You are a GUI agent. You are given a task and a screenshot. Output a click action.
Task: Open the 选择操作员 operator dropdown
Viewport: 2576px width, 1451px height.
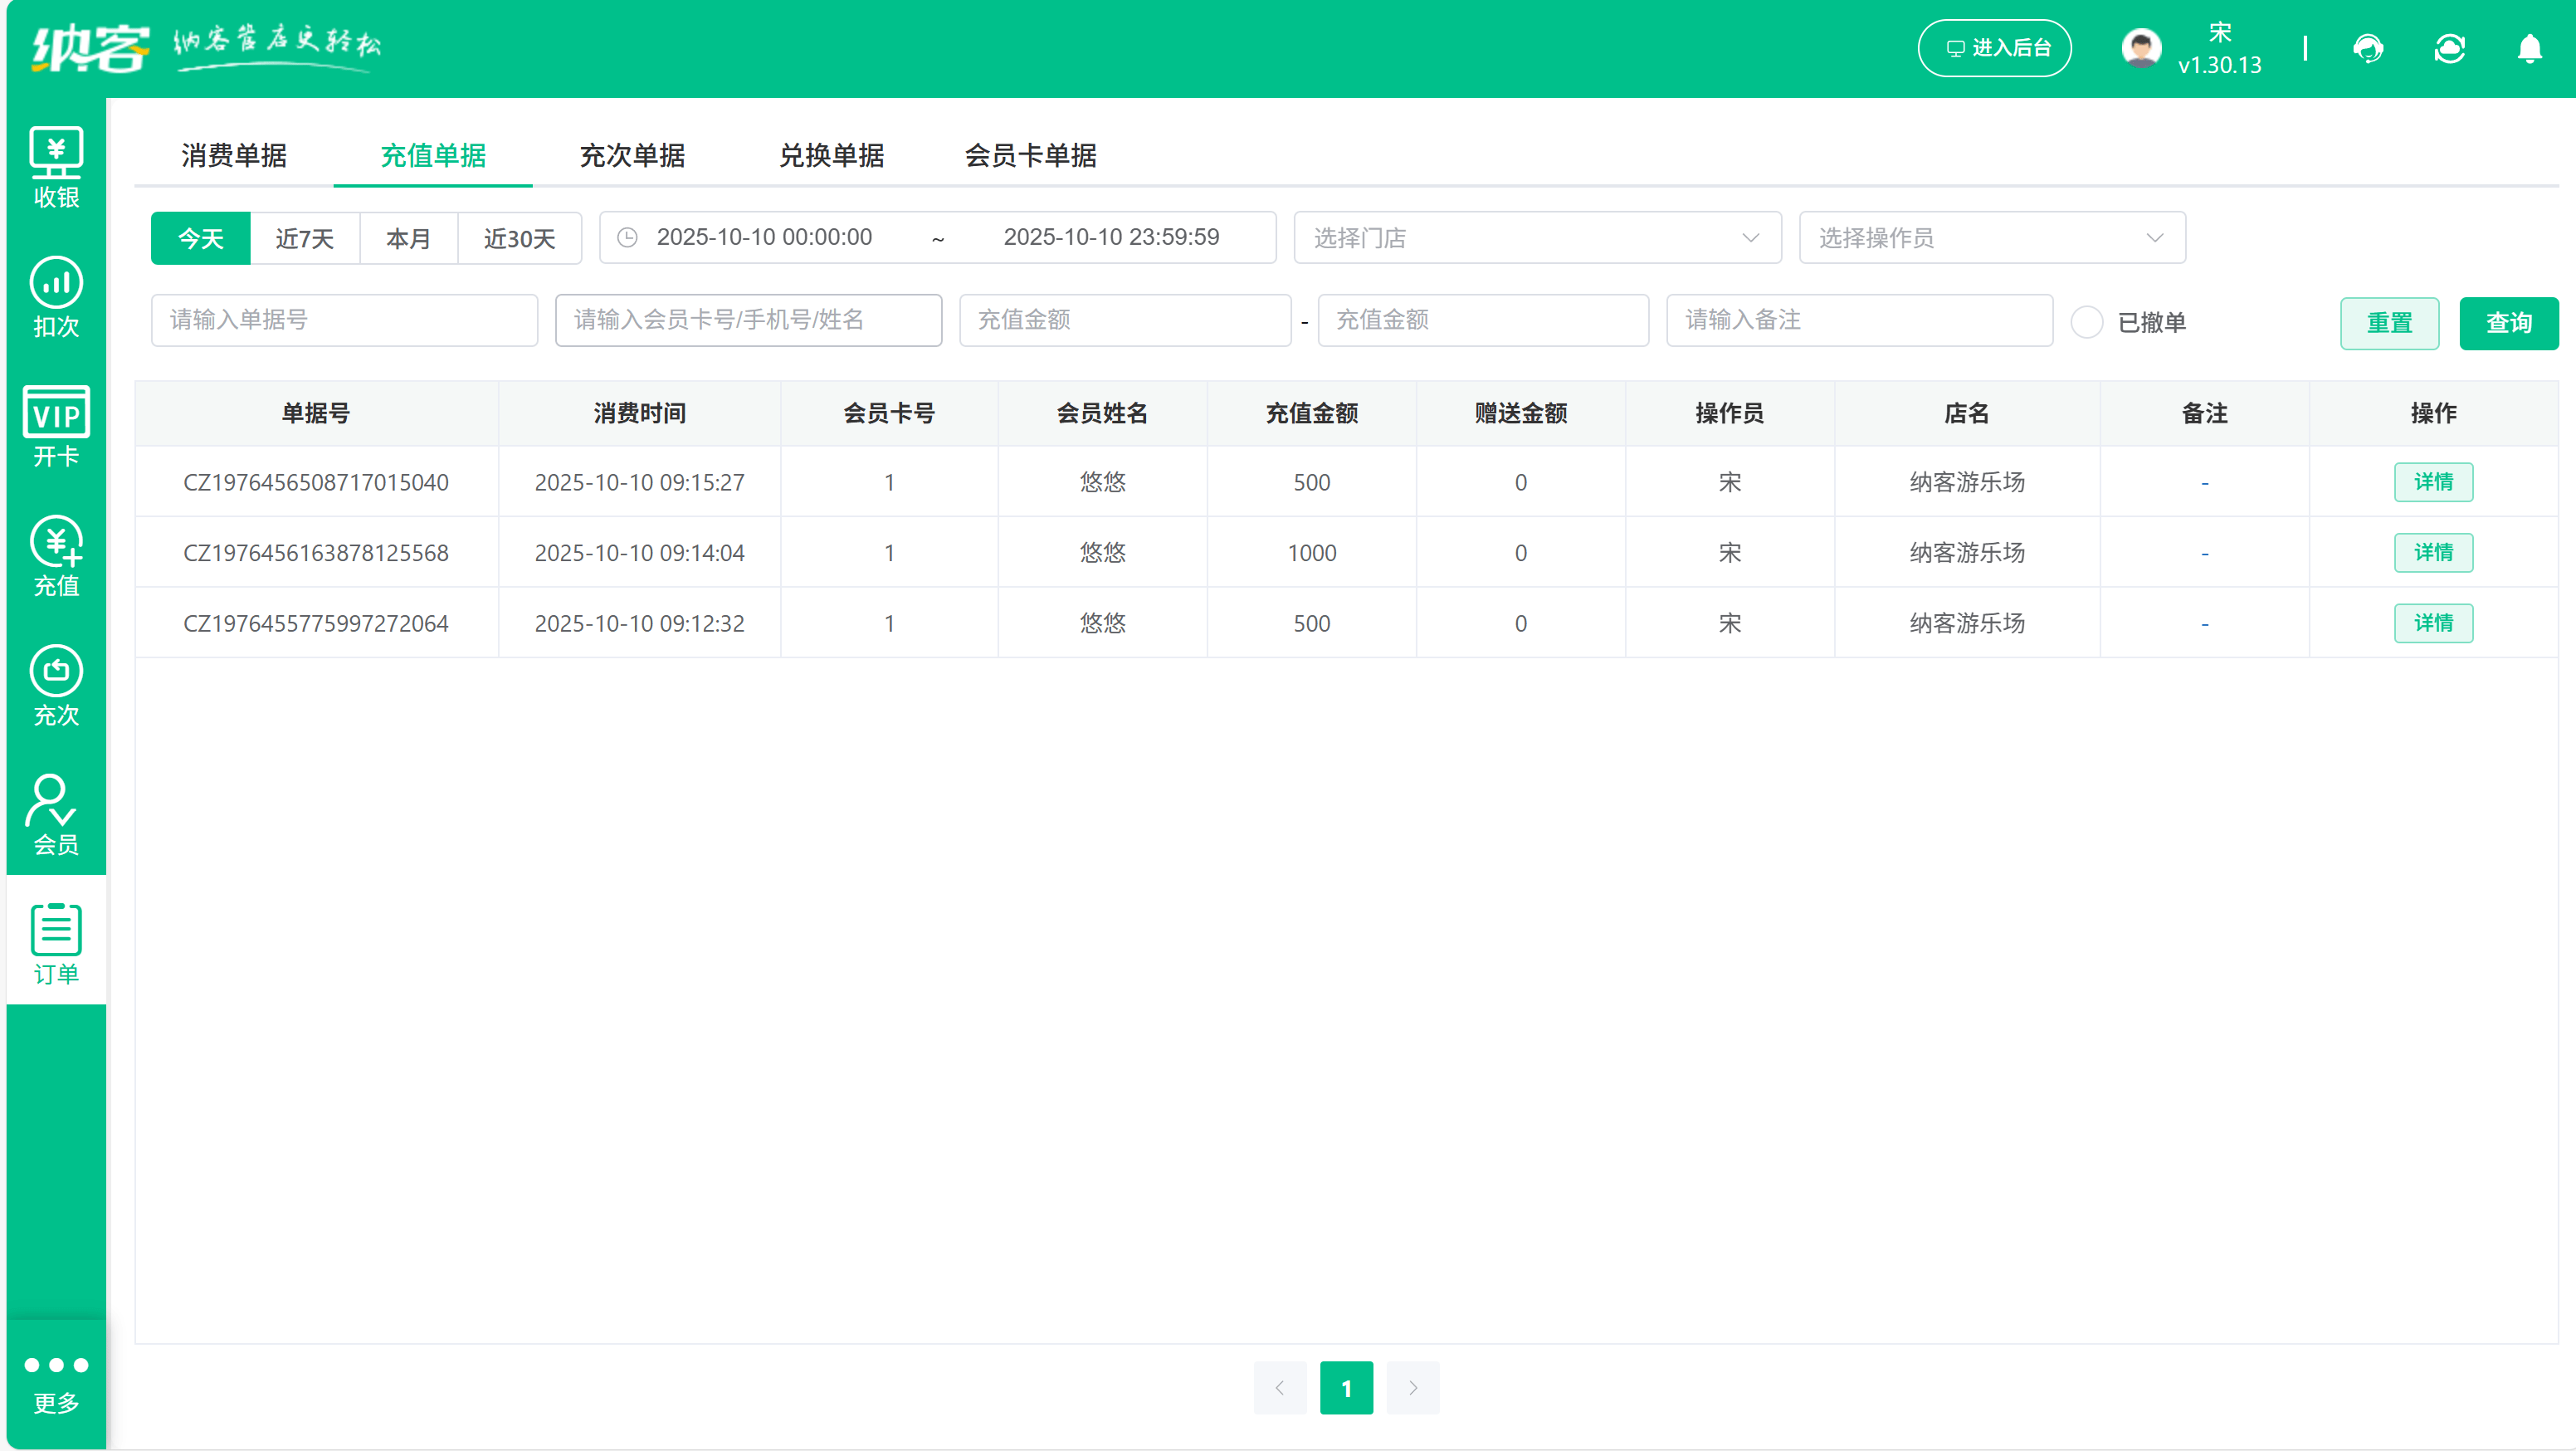(1991, 237)
